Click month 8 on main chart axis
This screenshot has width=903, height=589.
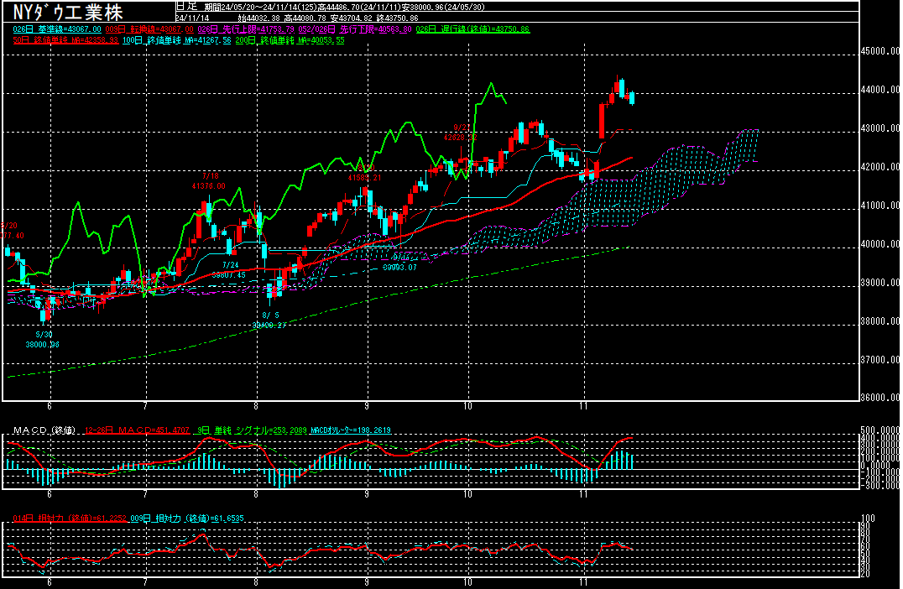(x=256, y=406)
